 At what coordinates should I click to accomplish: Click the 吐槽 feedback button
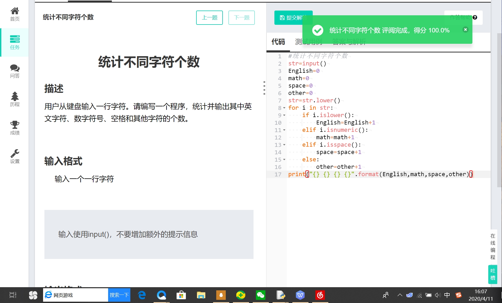click(x=493, y=274)
